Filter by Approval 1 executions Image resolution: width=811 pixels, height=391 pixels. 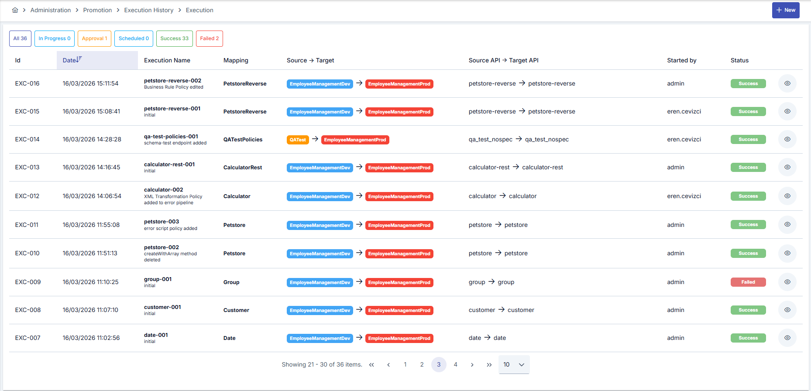click(95, 38)
